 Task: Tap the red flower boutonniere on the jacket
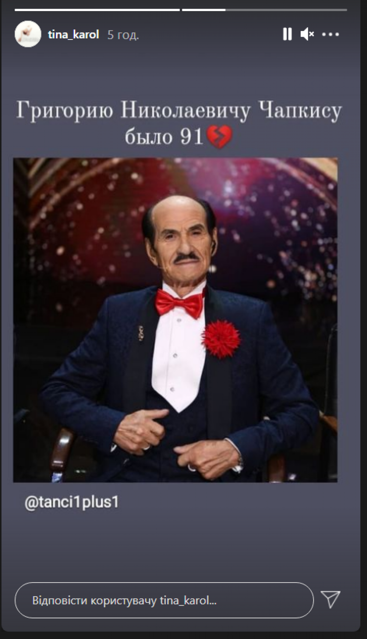coord(221,338)
